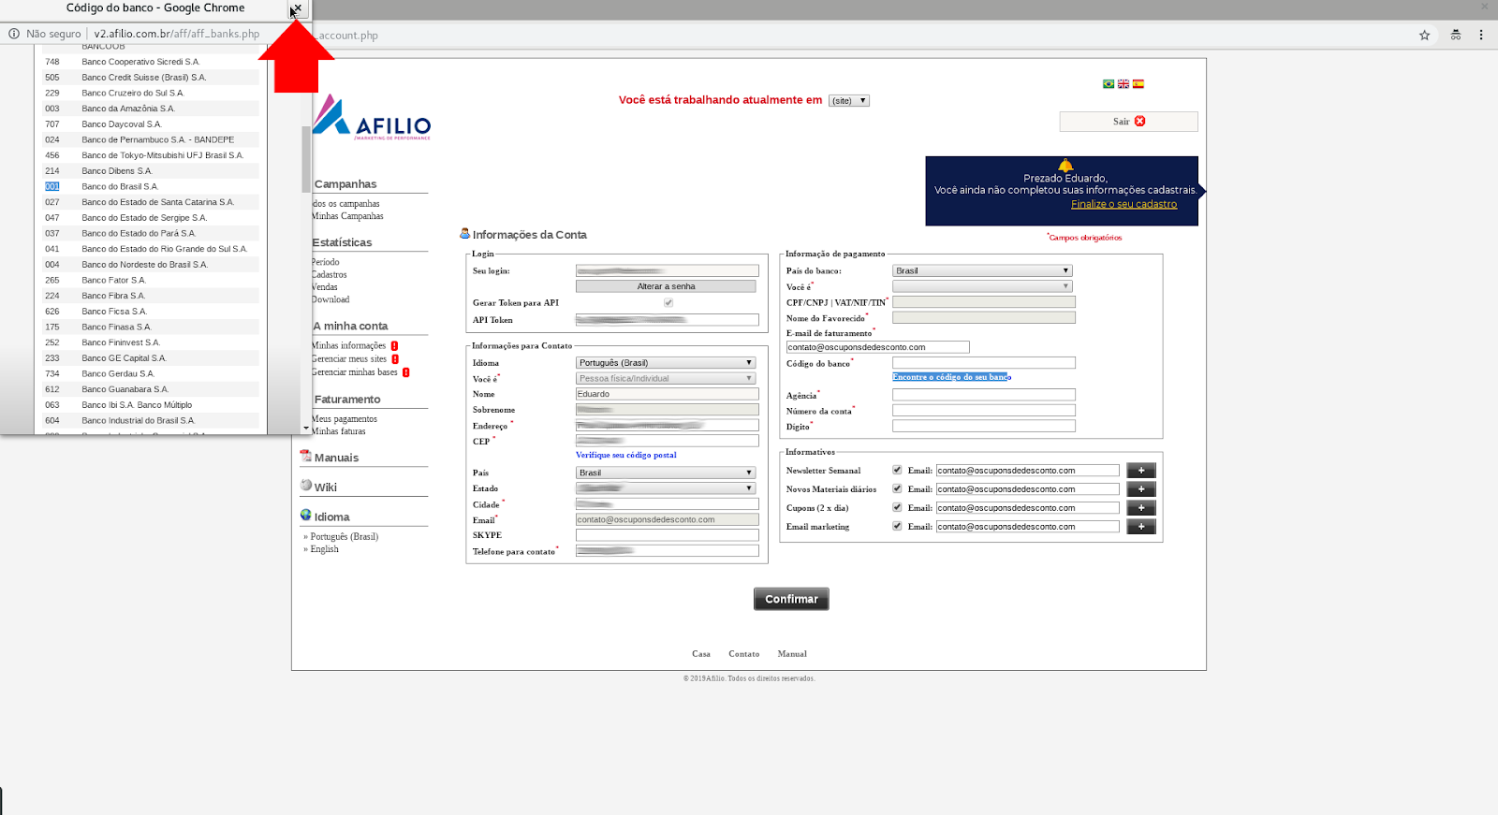
Task: Open the Pessoa física/Individual dropdown
Action: coord(666,379)
